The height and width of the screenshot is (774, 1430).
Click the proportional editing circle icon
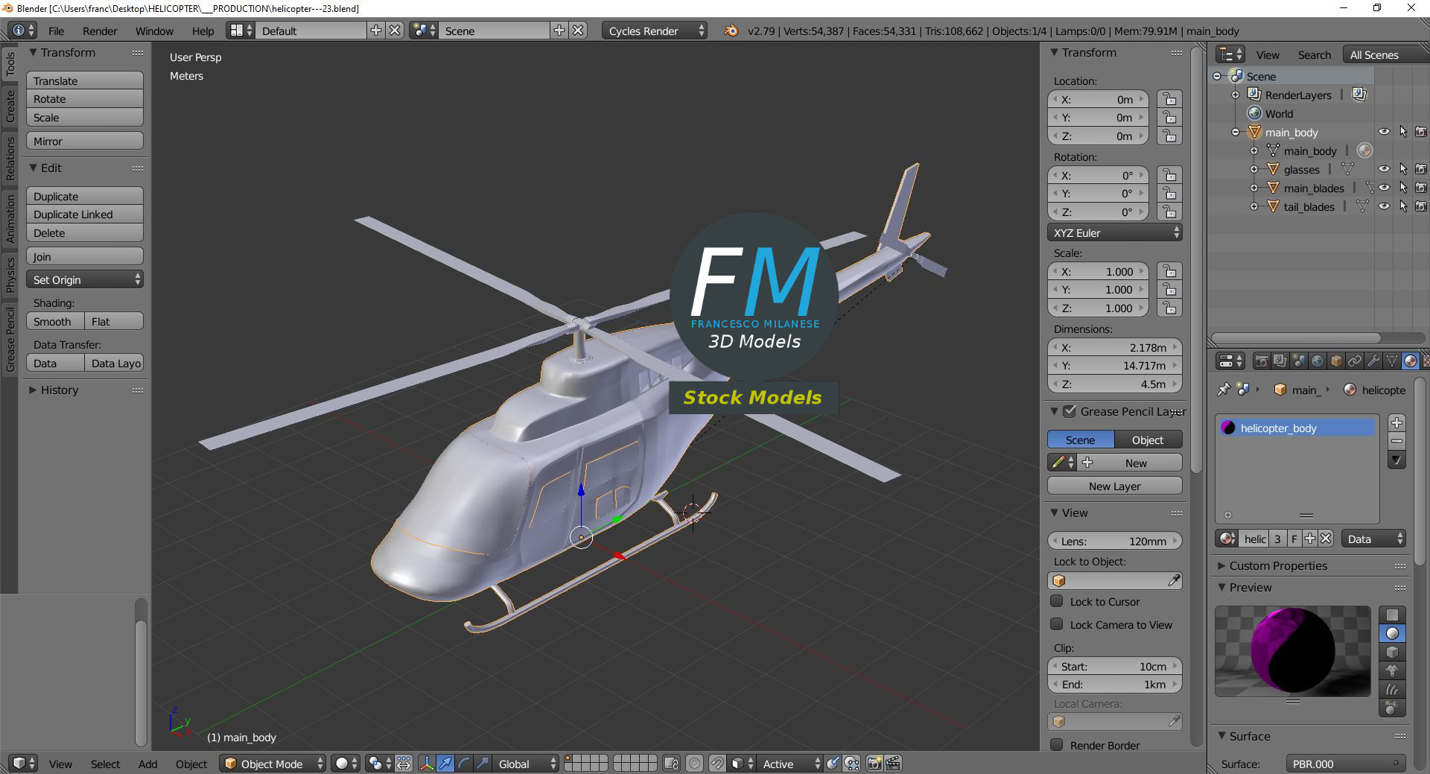point(694,764)
